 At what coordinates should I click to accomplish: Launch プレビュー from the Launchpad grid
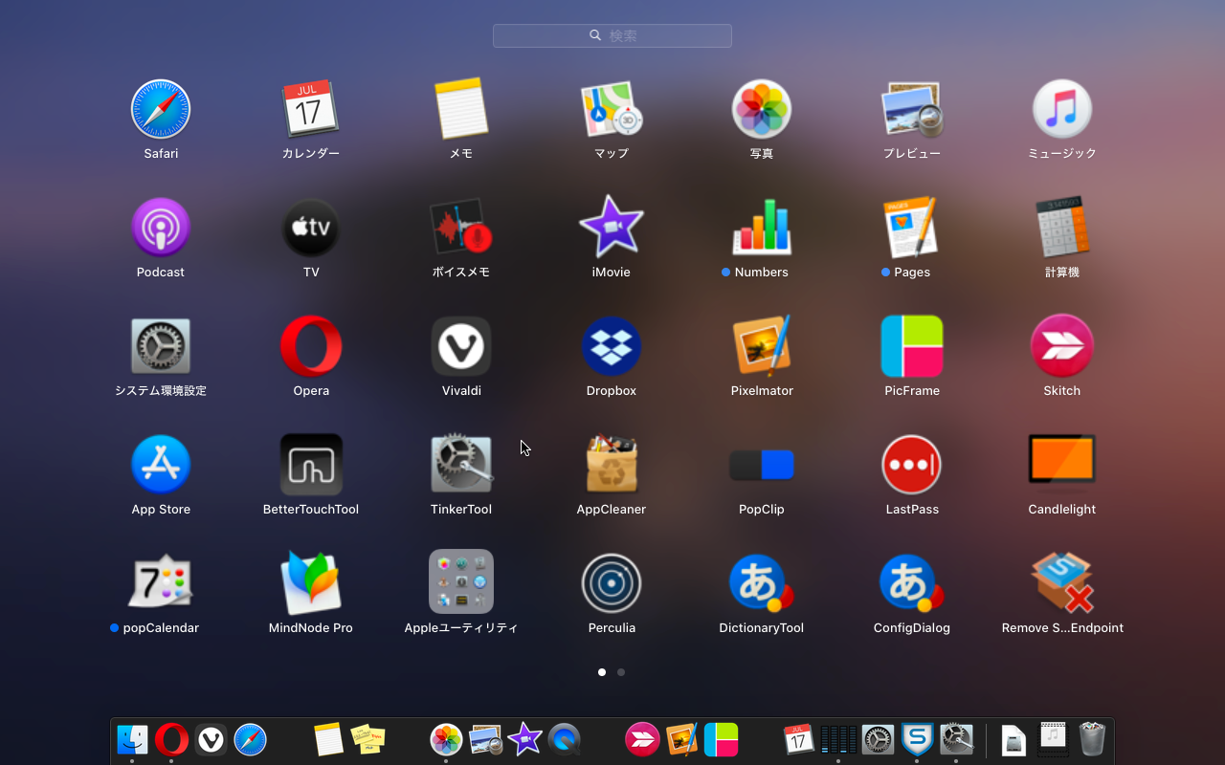coord(912,109)
